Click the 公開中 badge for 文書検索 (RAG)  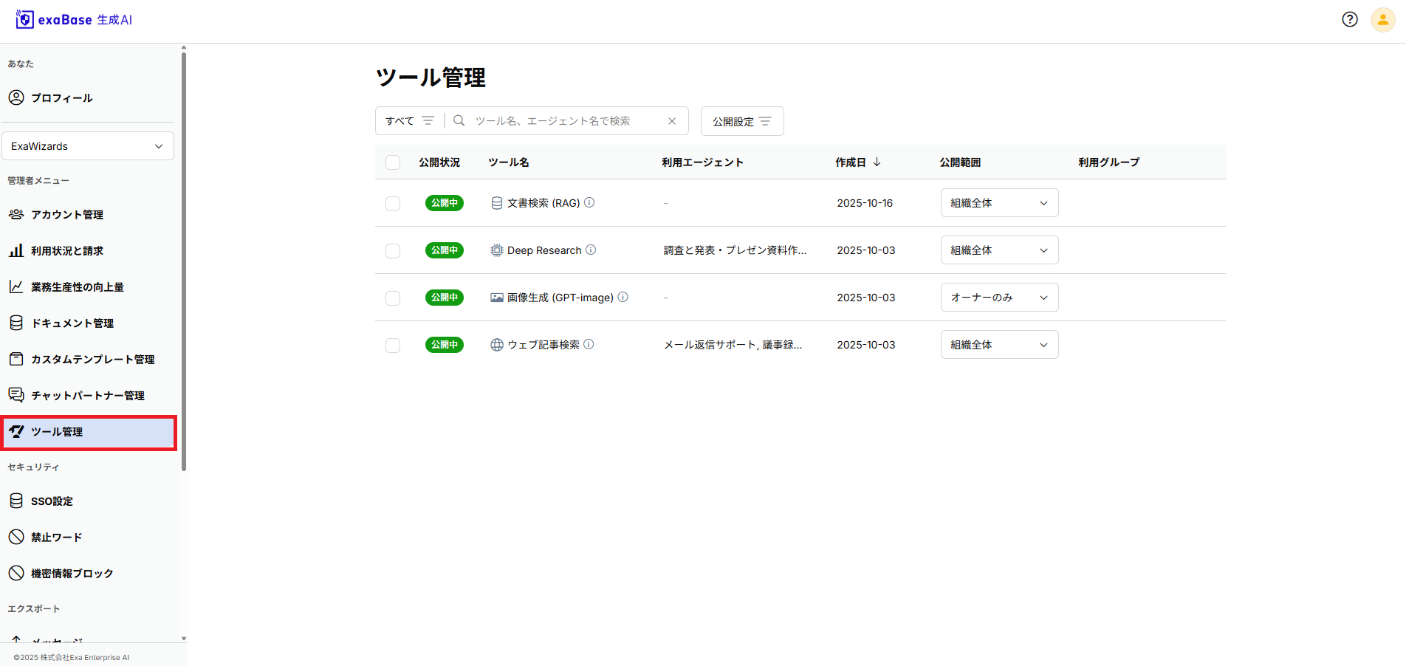click(x=445, y=203)
